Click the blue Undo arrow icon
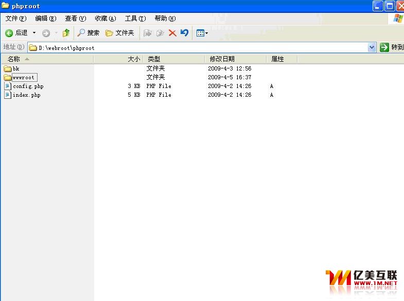 [184, 33]
